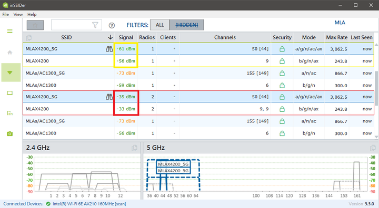Open the Help menu

point(32,15)
